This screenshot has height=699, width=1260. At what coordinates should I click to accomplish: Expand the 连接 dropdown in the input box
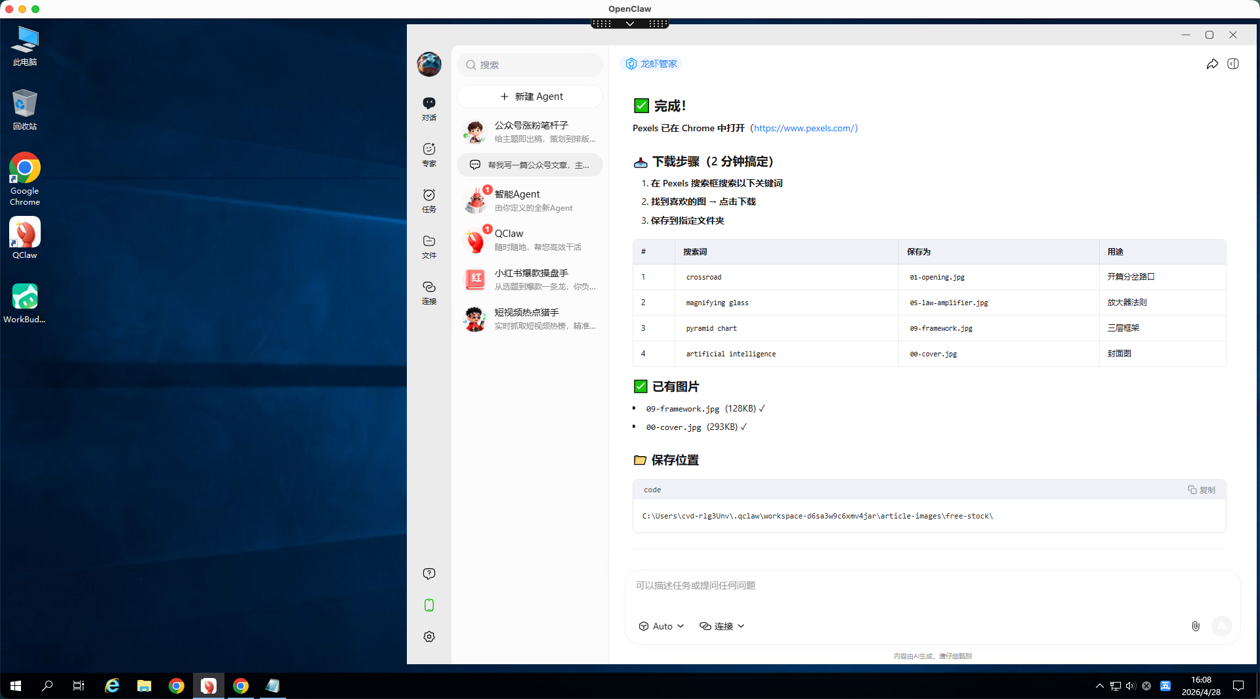click(x=722, y=626)
